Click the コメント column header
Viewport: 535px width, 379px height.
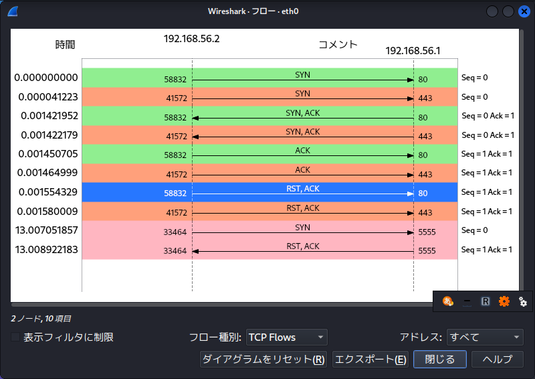(338, 45)
